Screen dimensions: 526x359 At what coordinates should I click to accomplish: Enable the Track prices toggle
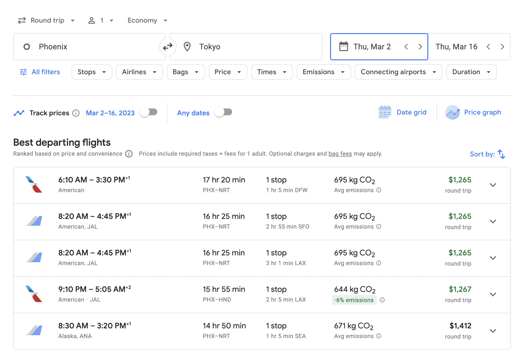[x=149, y=112]
